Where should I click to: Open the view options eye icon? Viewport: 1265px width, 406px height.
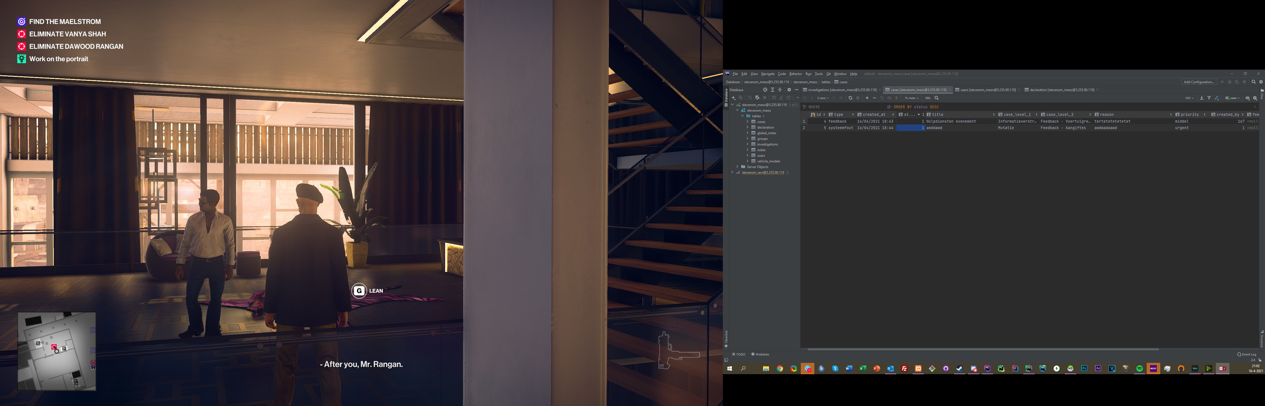click(x=1247, y=98)
